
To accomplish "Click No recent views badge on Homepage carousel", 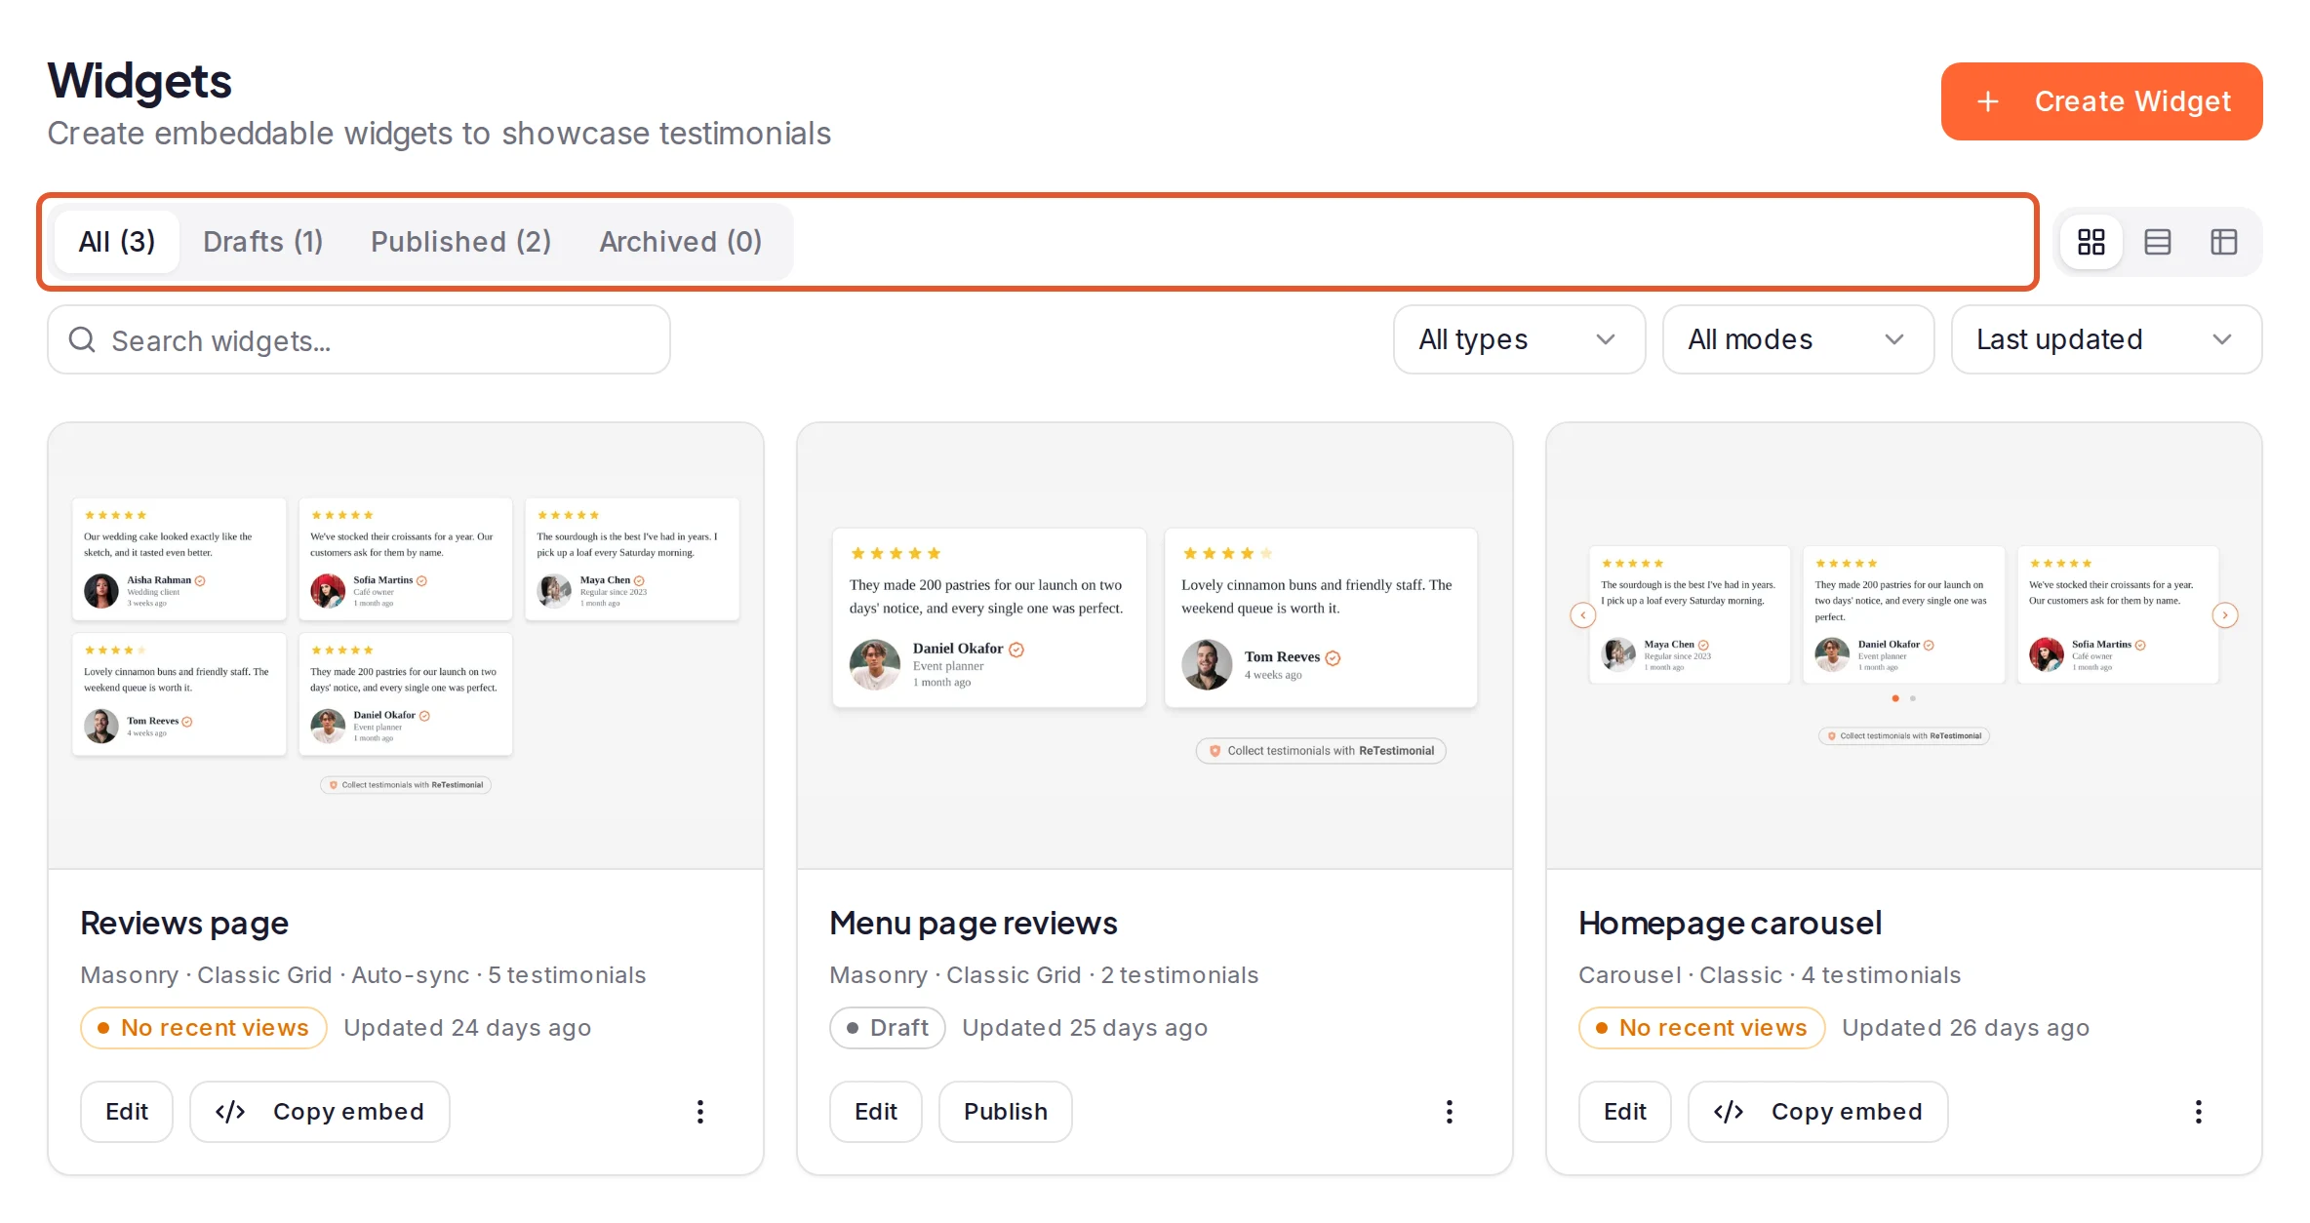I will pyautogui.click(x=1702, y=1028).
